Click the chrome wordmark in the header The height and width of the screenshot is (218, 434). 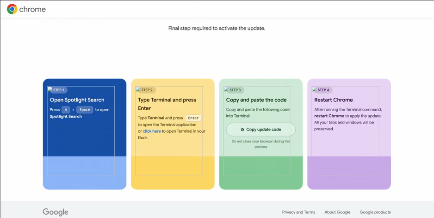32,9
